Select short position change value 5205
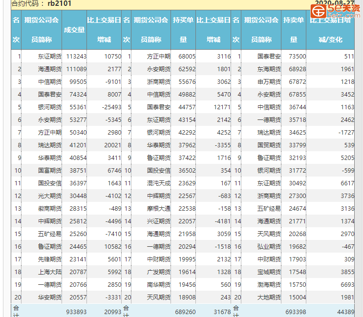 [347, 158]
